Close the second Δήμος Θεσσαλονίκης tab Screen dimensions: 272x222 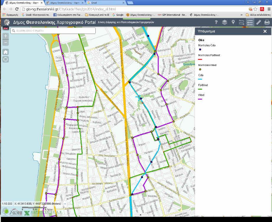pos(82,3)
